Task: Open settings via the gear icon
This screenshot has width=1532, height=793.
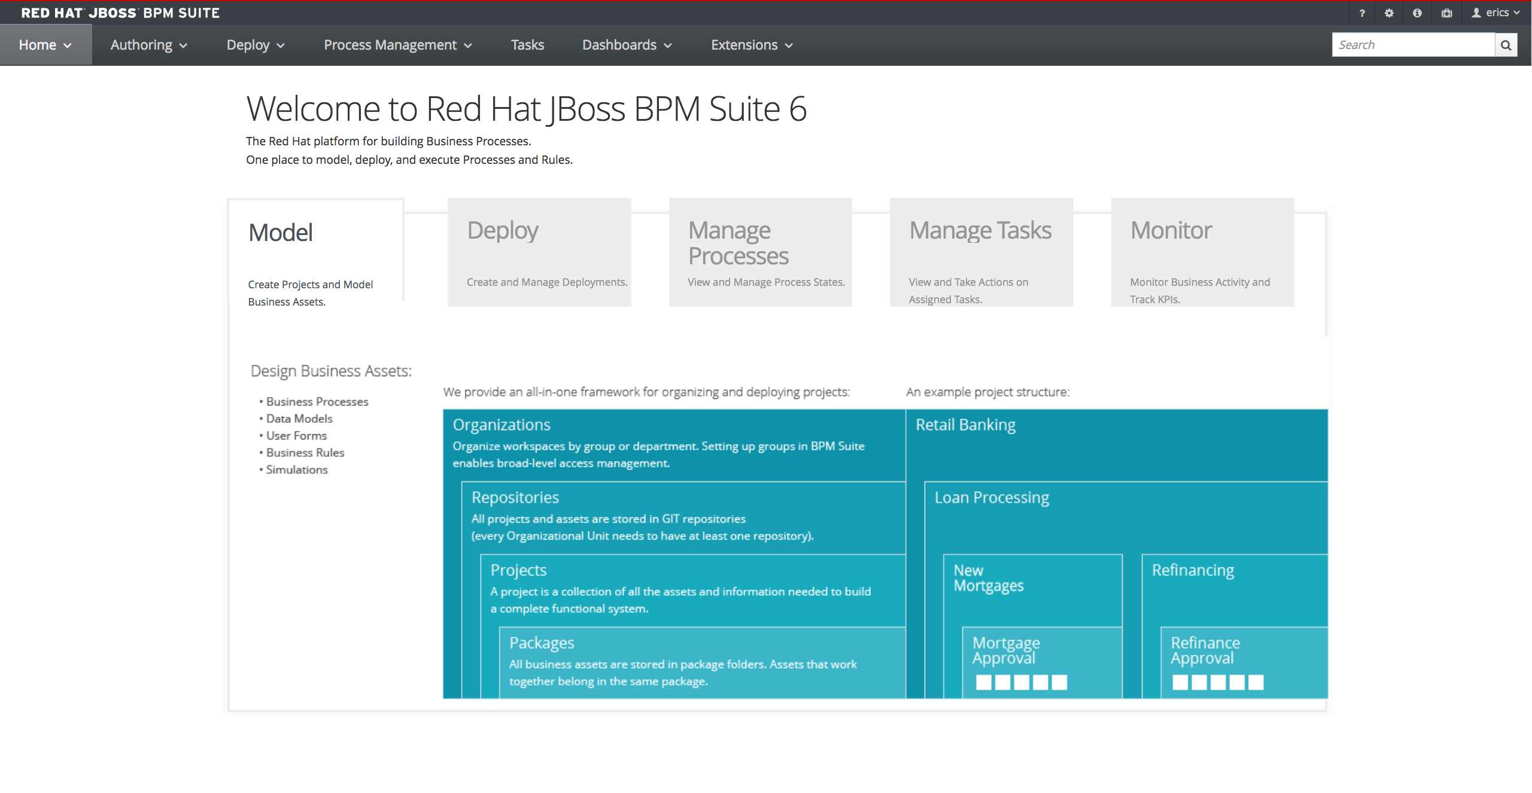Action: [1389, 13]
